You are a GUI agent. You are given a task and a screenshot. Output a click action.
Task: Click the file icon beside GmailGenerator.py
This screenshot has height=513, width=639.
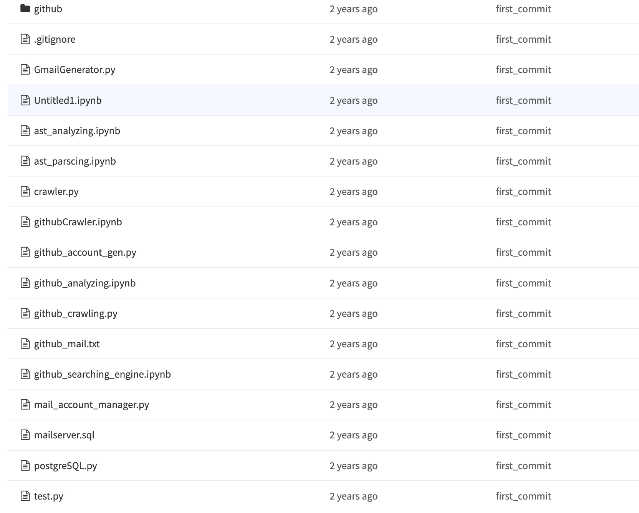25,70
